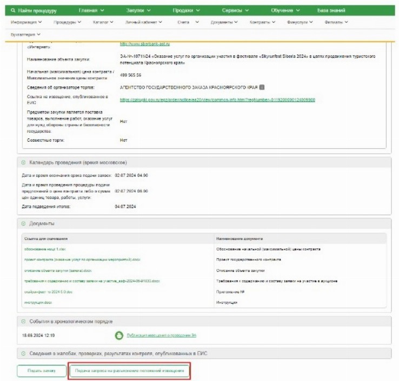Expand the «Документы» submenu dropdown

[224, 22]
